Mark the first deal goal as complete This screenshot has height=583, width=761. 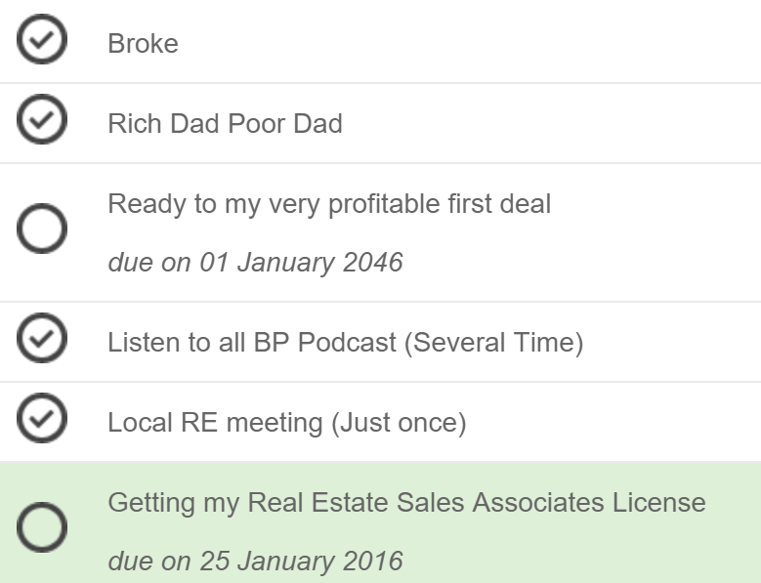[x=42, y=230]
